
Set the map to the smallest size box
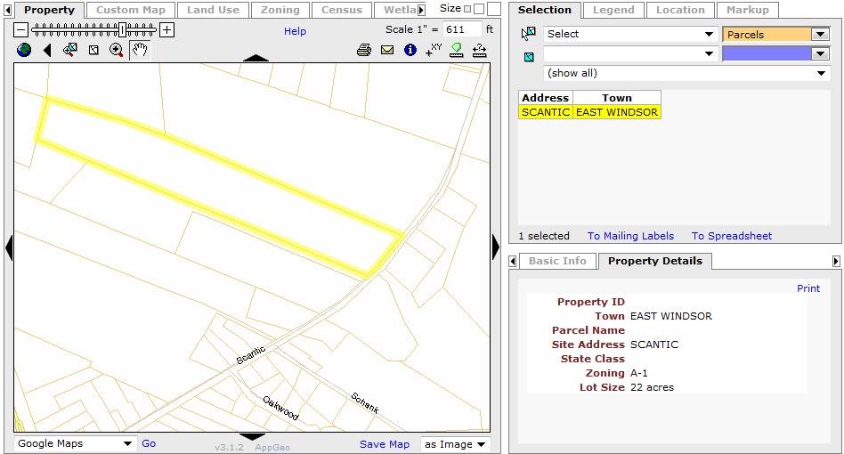[467, 9]
